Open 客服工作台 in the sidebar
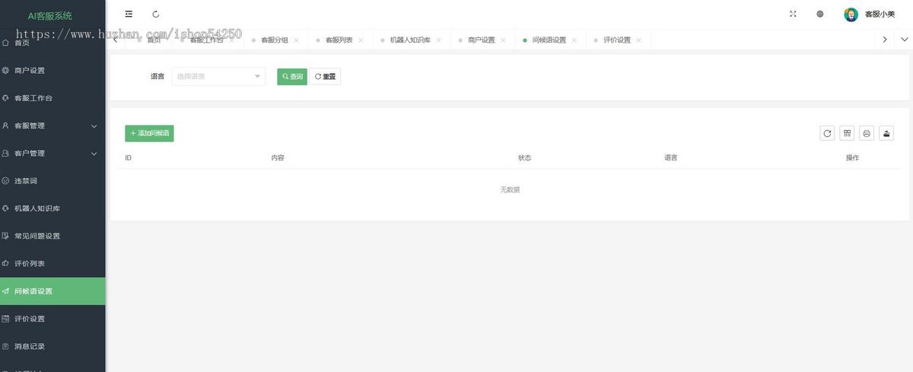Image resolution: width=913 pixels, height=372 pixels. pos(52,98)
